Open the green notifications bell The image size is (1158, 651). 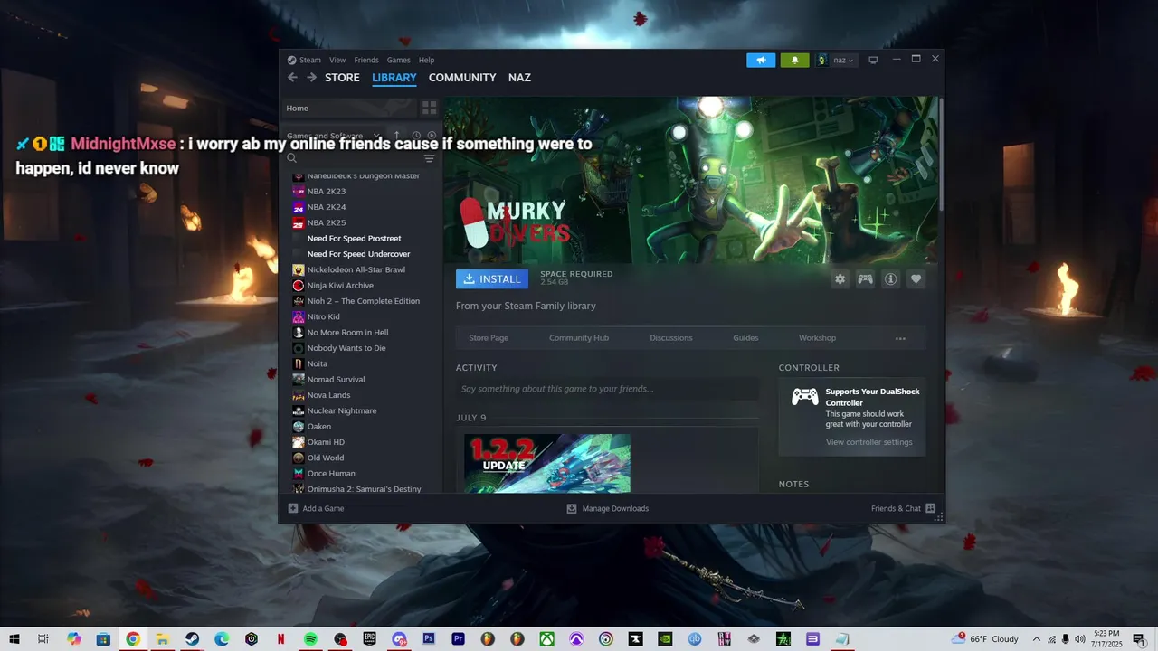click(794, 61)
